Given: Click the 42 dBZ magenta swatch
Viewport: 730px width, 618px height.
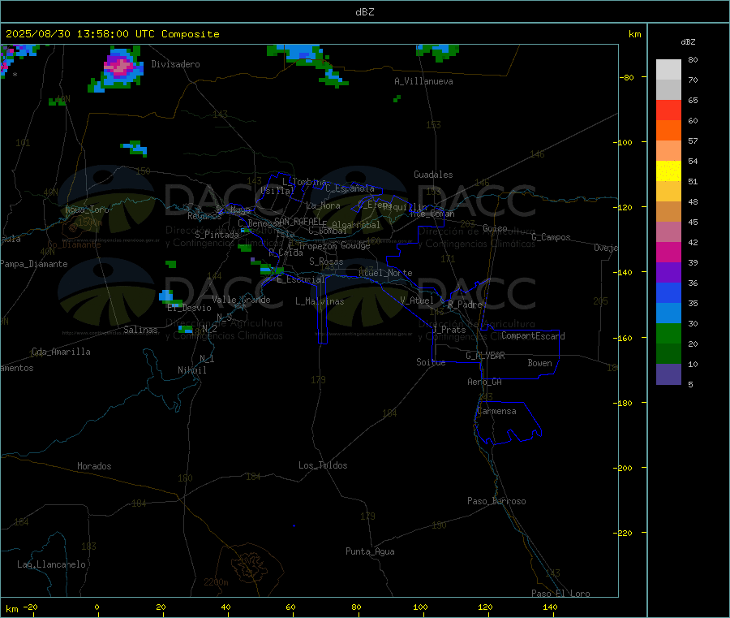Looking at the screenshot, I should click(668, 252).
